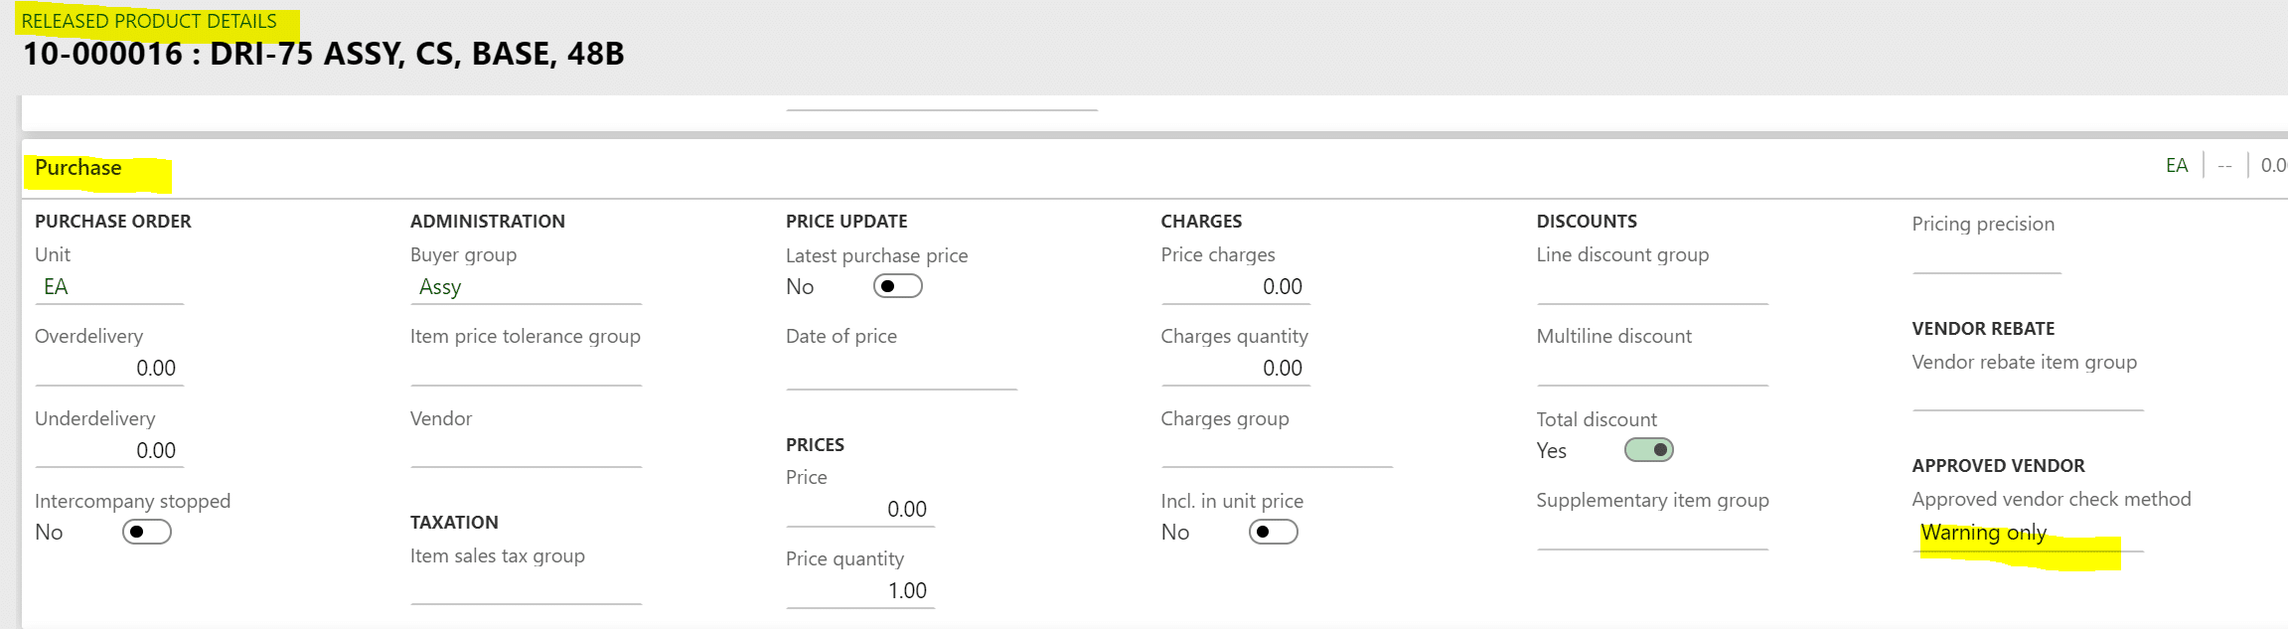
Task: Click the green EA unit link
Action: coord(2176,165)
